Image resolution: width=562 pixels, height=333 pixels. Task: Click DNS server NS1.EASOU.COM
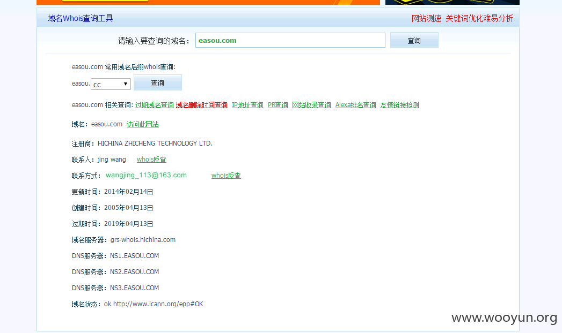[x=134, y=256]
